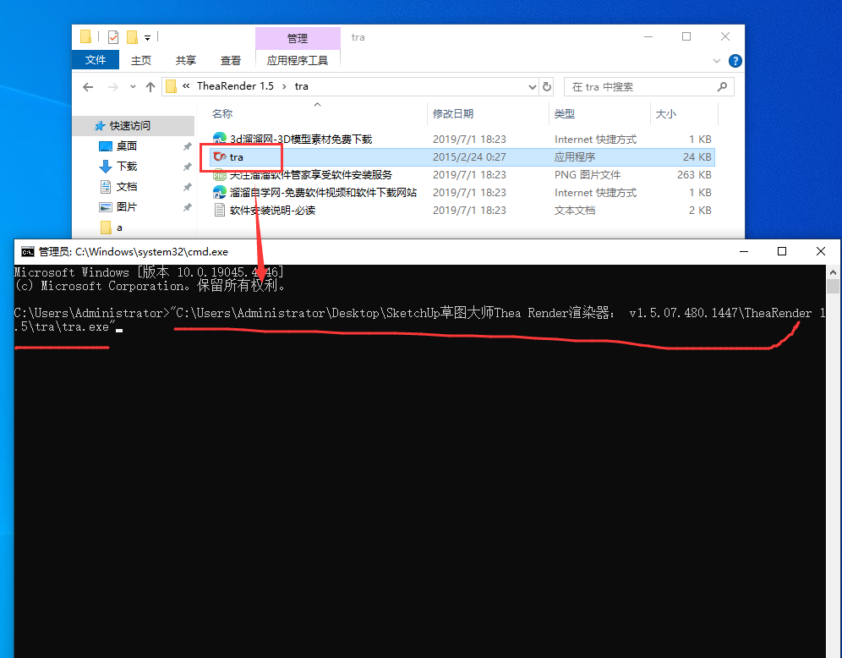Open 桌面 in the navigation pane

[x=127, y=146]
